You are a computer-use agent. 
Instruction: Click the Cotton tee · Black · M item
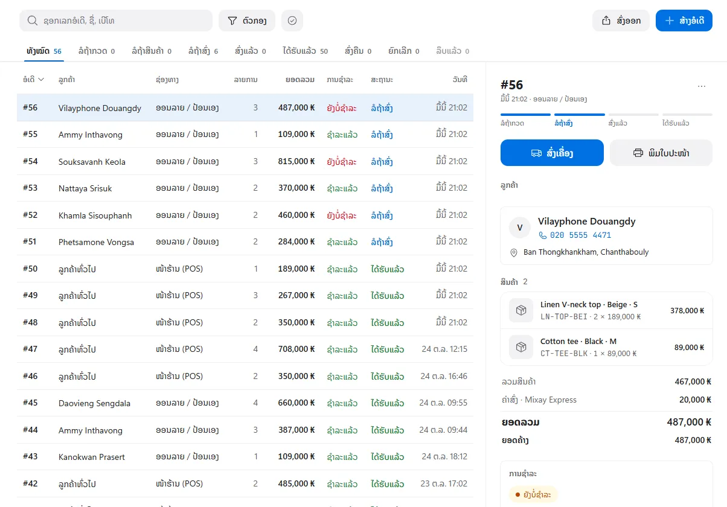(x=606, y=347)
